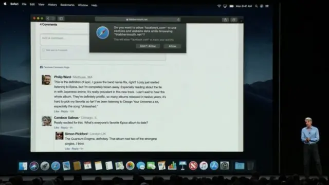
Task: Open the History menu
Action: 52,5
